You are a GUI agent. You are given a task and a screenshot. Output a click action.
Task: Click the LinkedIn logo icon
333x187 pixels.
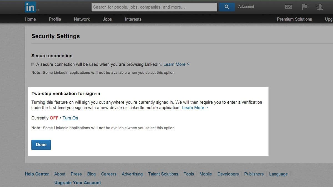click(x=30, y=7)
